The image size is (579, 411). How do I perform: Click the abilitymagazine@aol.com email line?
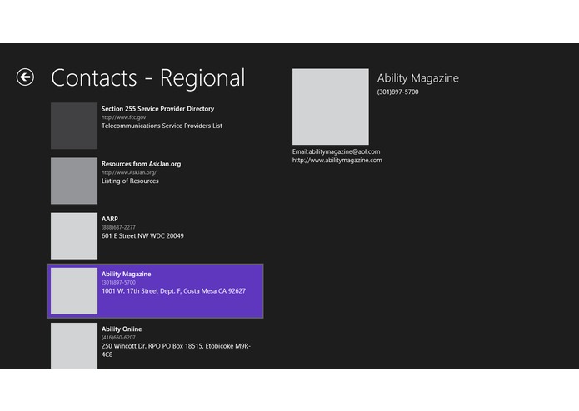(336, 151)
